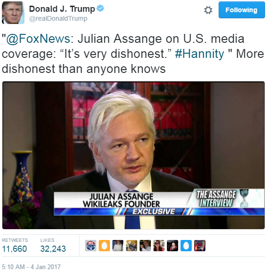Open the @FoxNews mention link
This screenshot has height=271, width=267.
(x=38, y=39)
